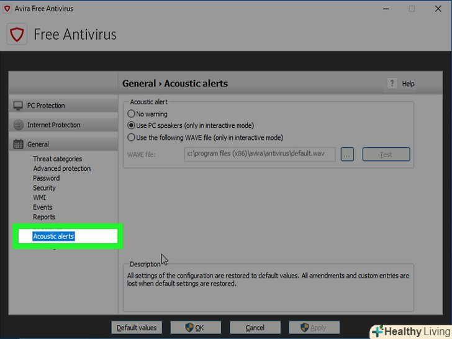Screen dimensions: 452x339
Task: Confirm with the OK button
Action: coord(196,328)
